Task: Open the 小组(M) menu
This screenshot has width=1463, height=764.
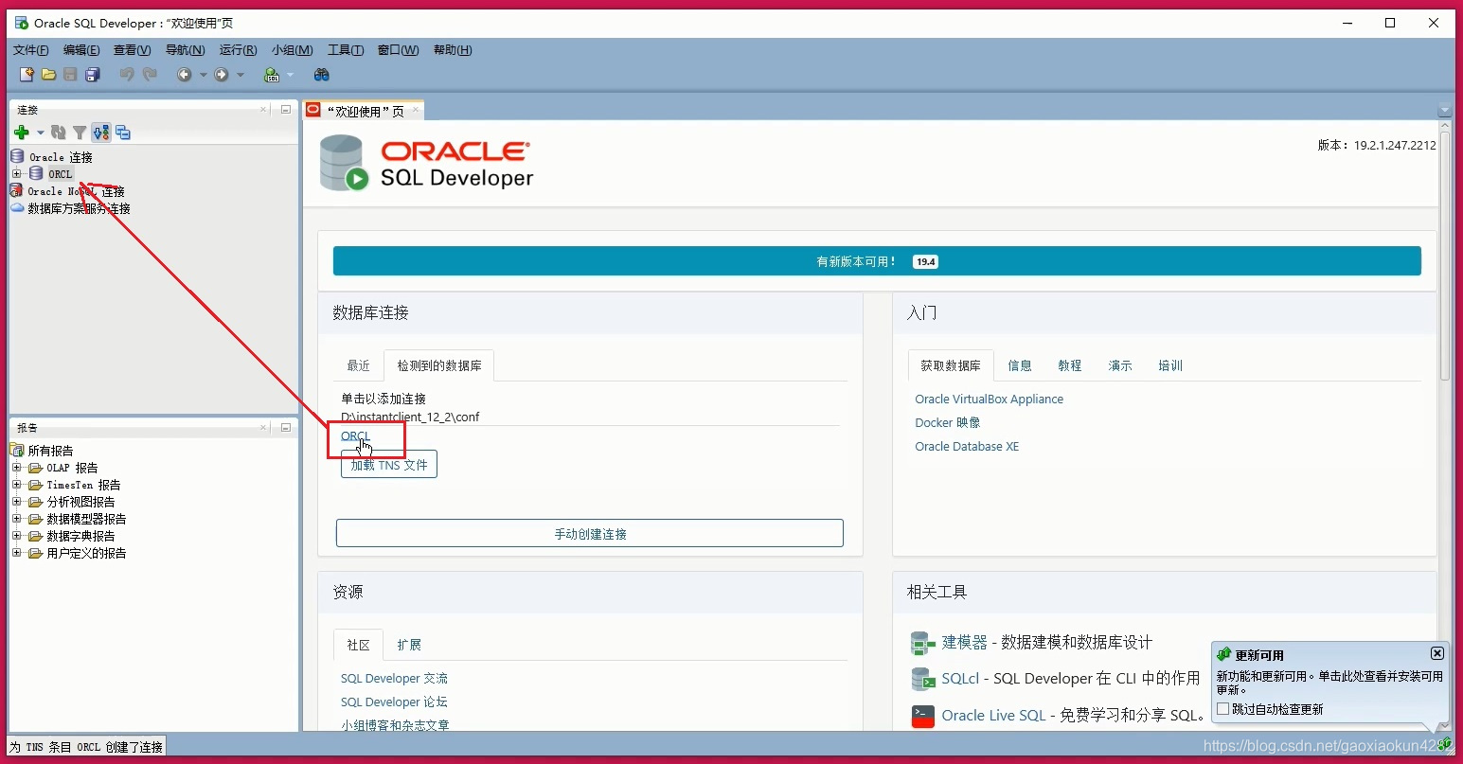Action: point(293,50)
